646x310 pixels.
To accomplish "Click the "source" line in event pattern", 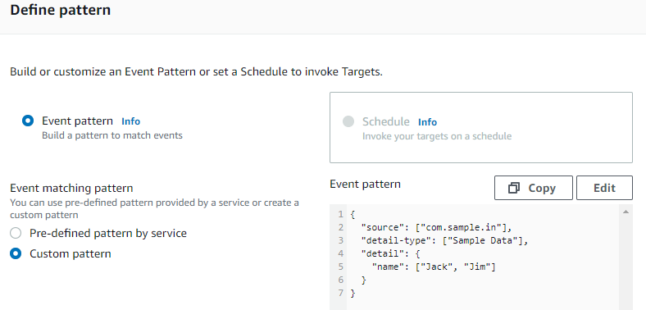I will [436, 227].
